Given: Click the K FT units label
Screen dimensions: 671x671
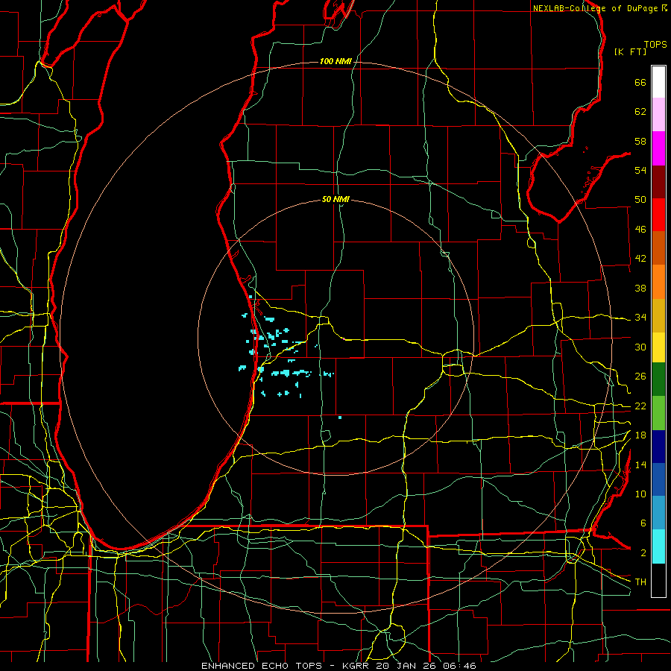Looking at the screenshot, I should pyautogui.click(x=630, y=51).
